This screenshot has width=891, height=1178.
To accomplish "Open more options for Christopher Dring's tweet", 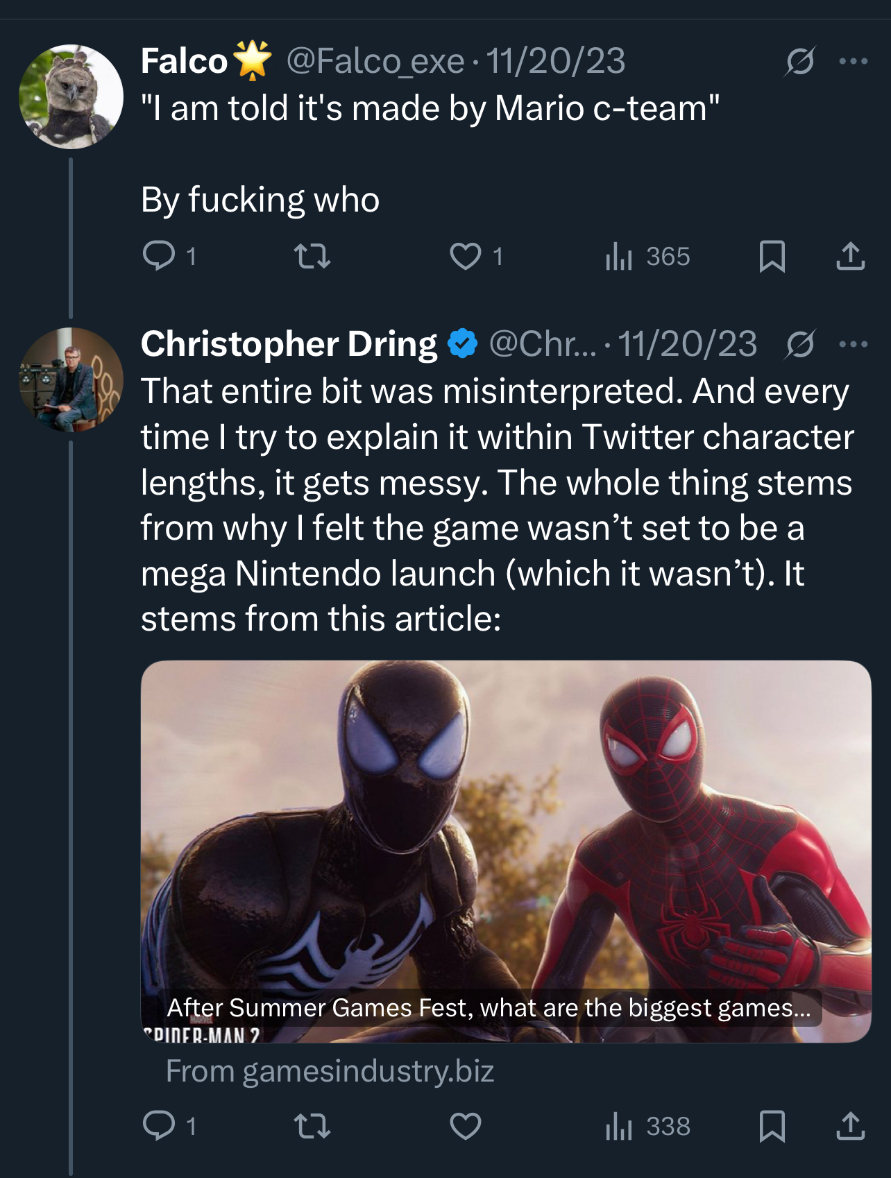I will 853,344.
